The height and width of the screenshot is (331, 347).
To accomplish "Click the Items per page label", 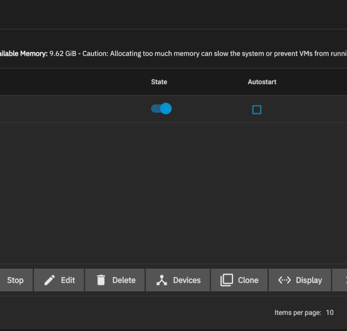I will (298, 313).
